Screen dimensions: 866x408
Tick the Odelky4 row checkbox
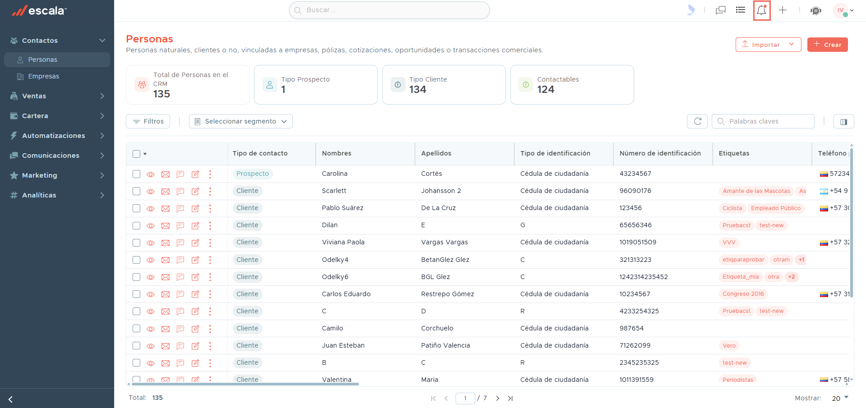[137, 260]
